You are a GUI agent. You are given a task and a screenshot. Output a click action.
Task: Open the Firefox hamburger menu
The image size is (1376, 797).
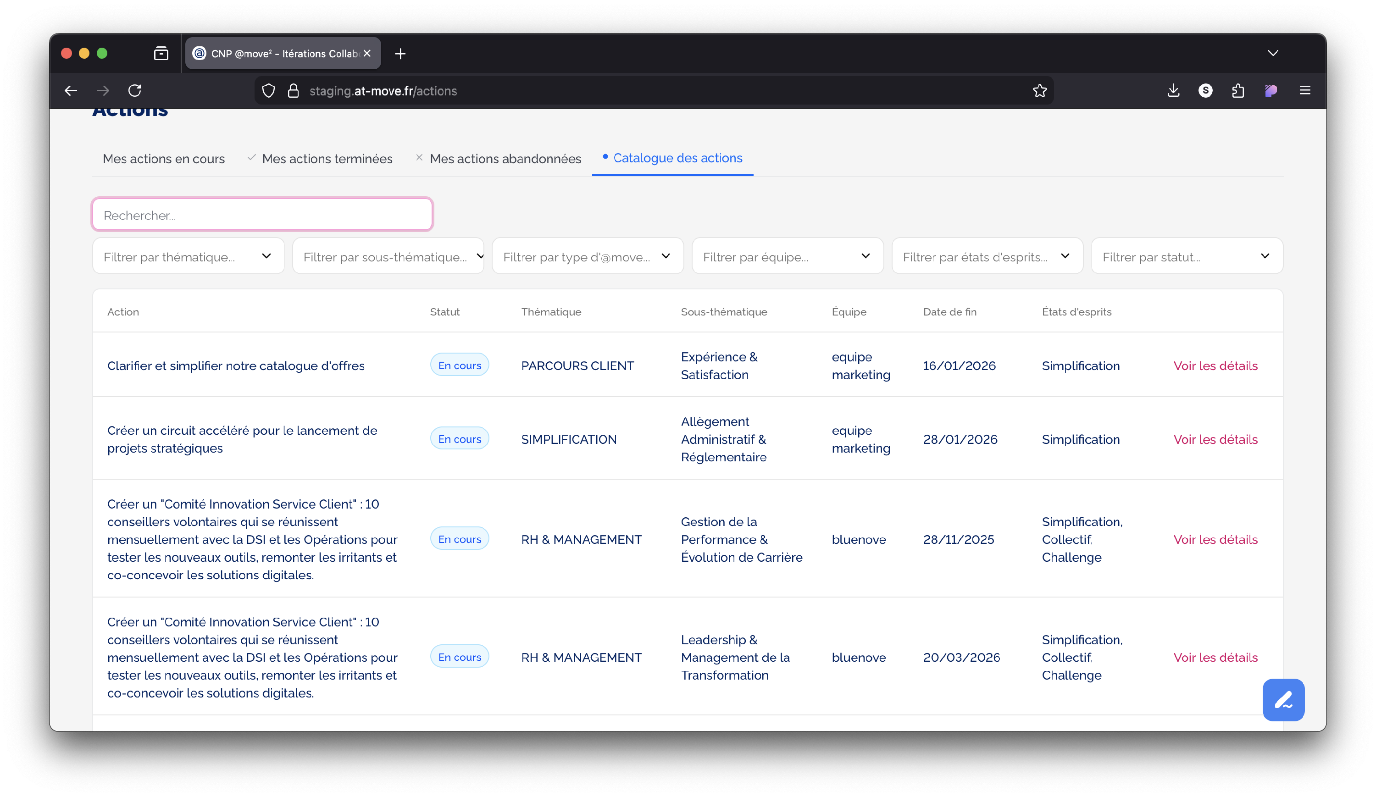coord(1304,91)
